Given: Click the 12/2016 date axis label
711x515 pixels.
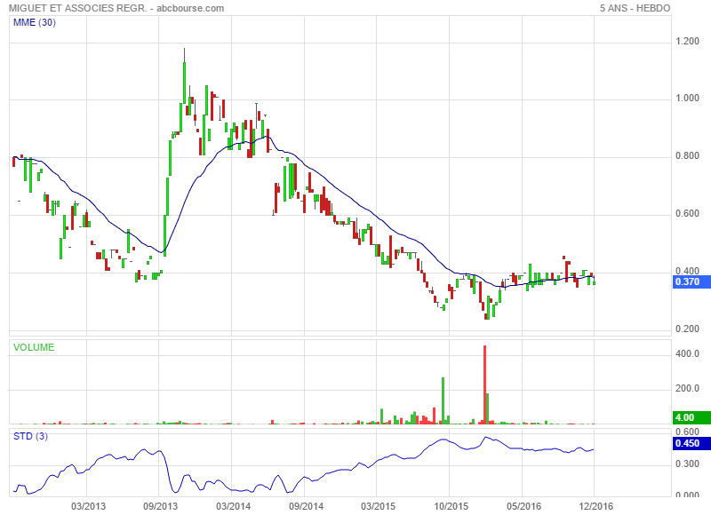Looking at the screenshot, I should click(595, 506).
